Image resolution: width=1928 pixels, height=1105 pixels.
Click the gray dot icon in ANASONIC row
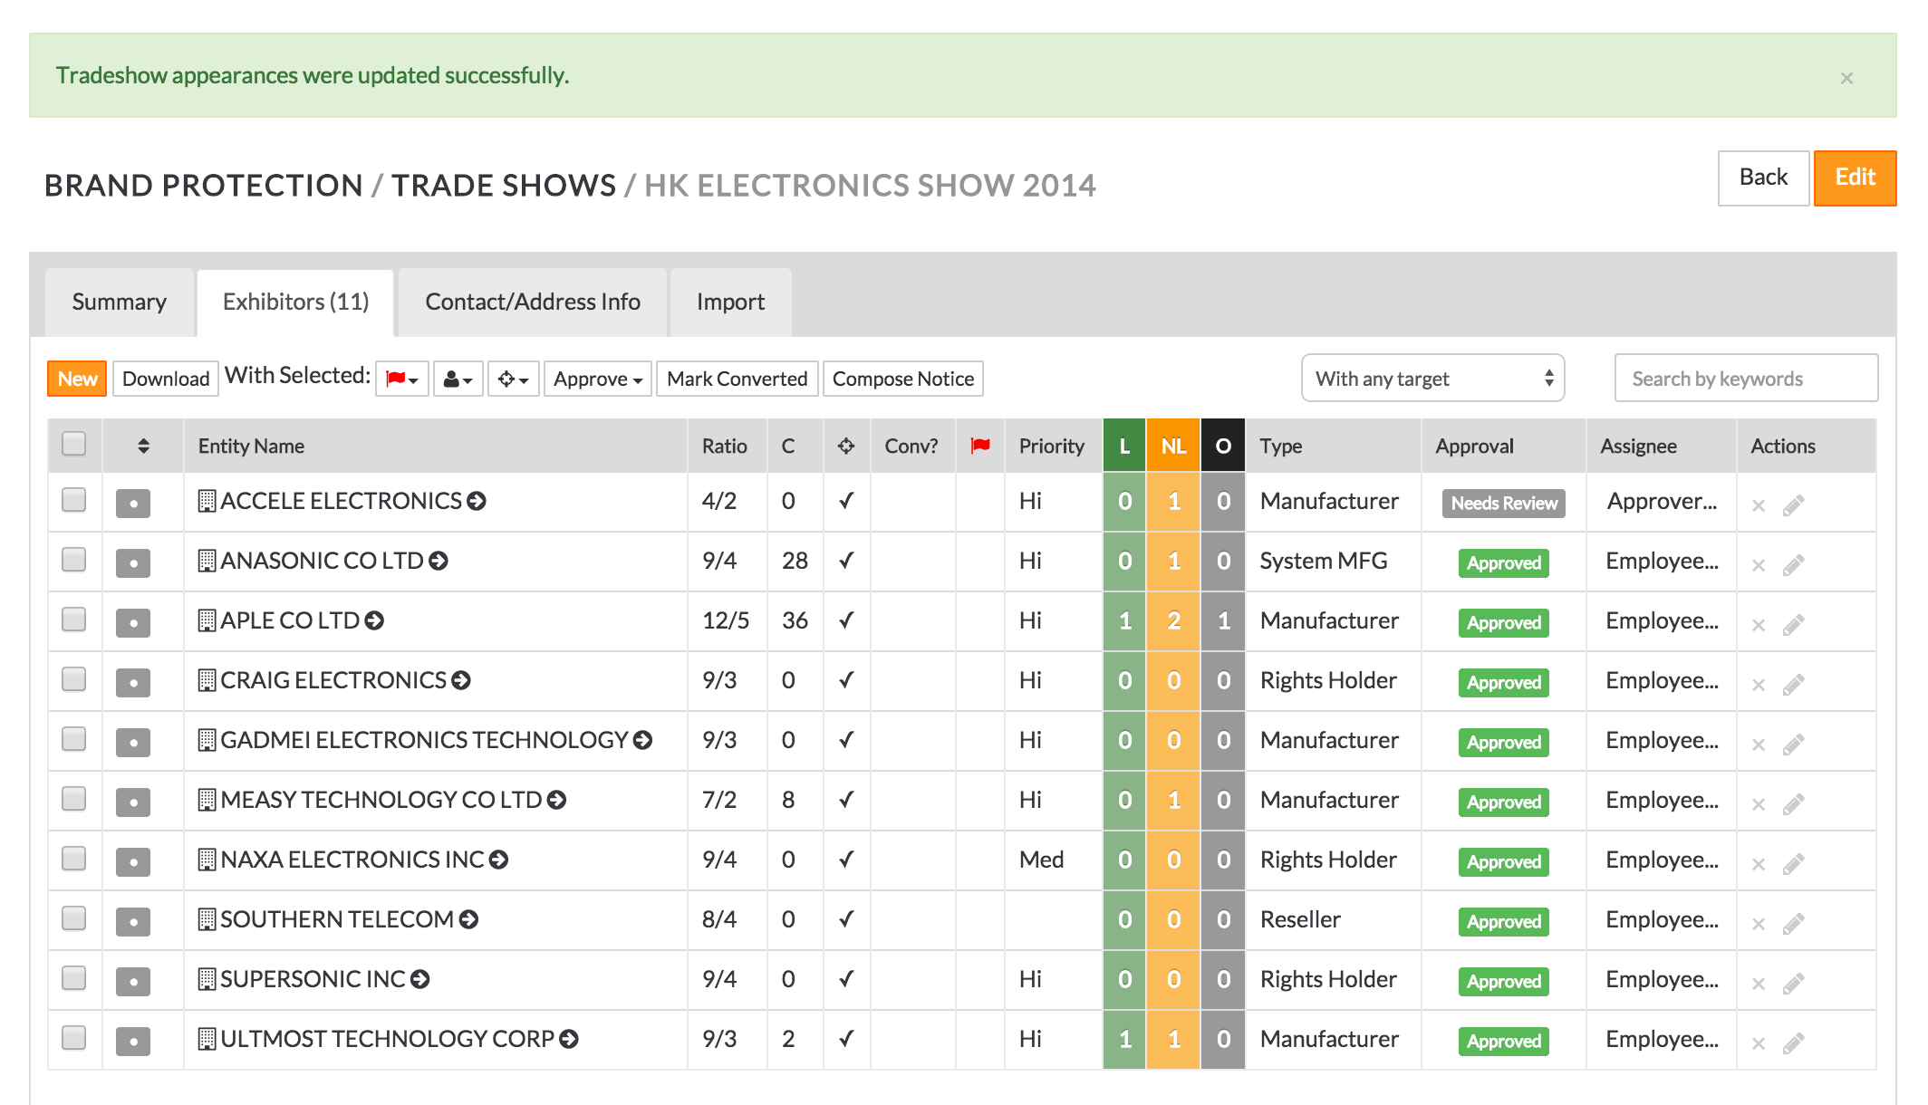tap(133, 563)
